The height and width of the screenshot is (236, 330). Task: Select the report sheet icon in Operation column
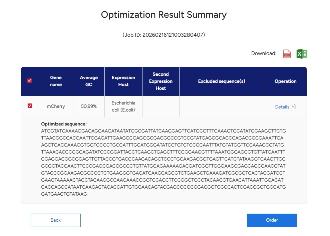coord(293,107)
